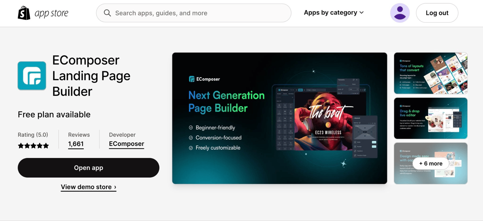
Task: Open app with the black button
Action: pyautogui.click(x=88, y=168)
